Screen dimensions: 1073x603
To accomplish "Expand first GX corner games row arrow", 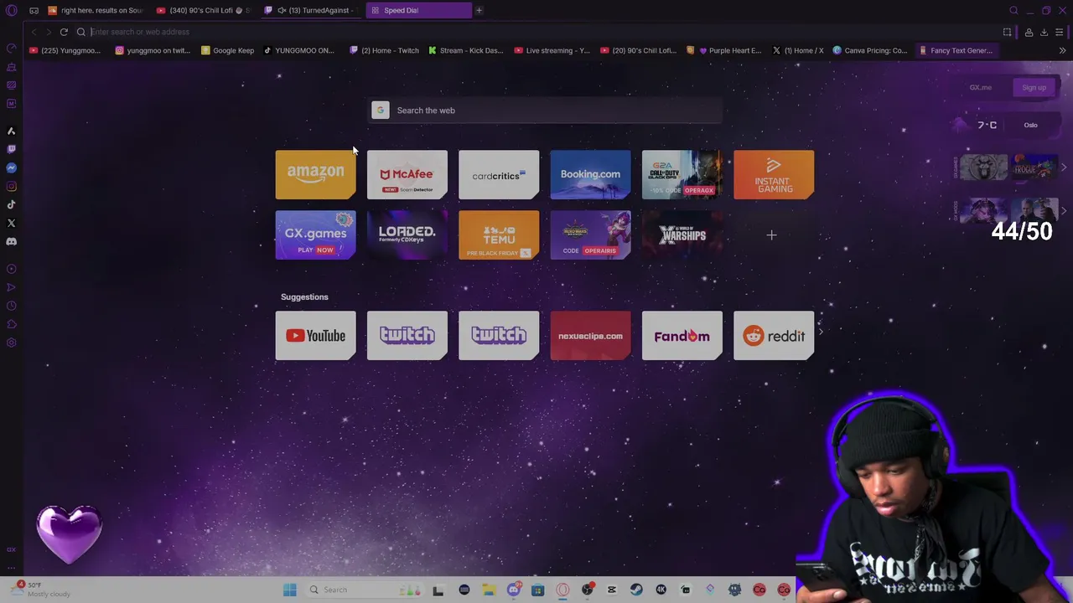I will 1064,167.
